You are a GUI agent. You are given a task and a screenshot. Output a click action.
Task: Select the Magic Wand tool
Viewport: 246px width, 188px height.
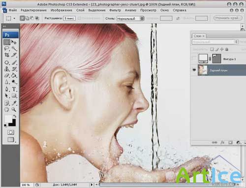[x=14, y=49]
